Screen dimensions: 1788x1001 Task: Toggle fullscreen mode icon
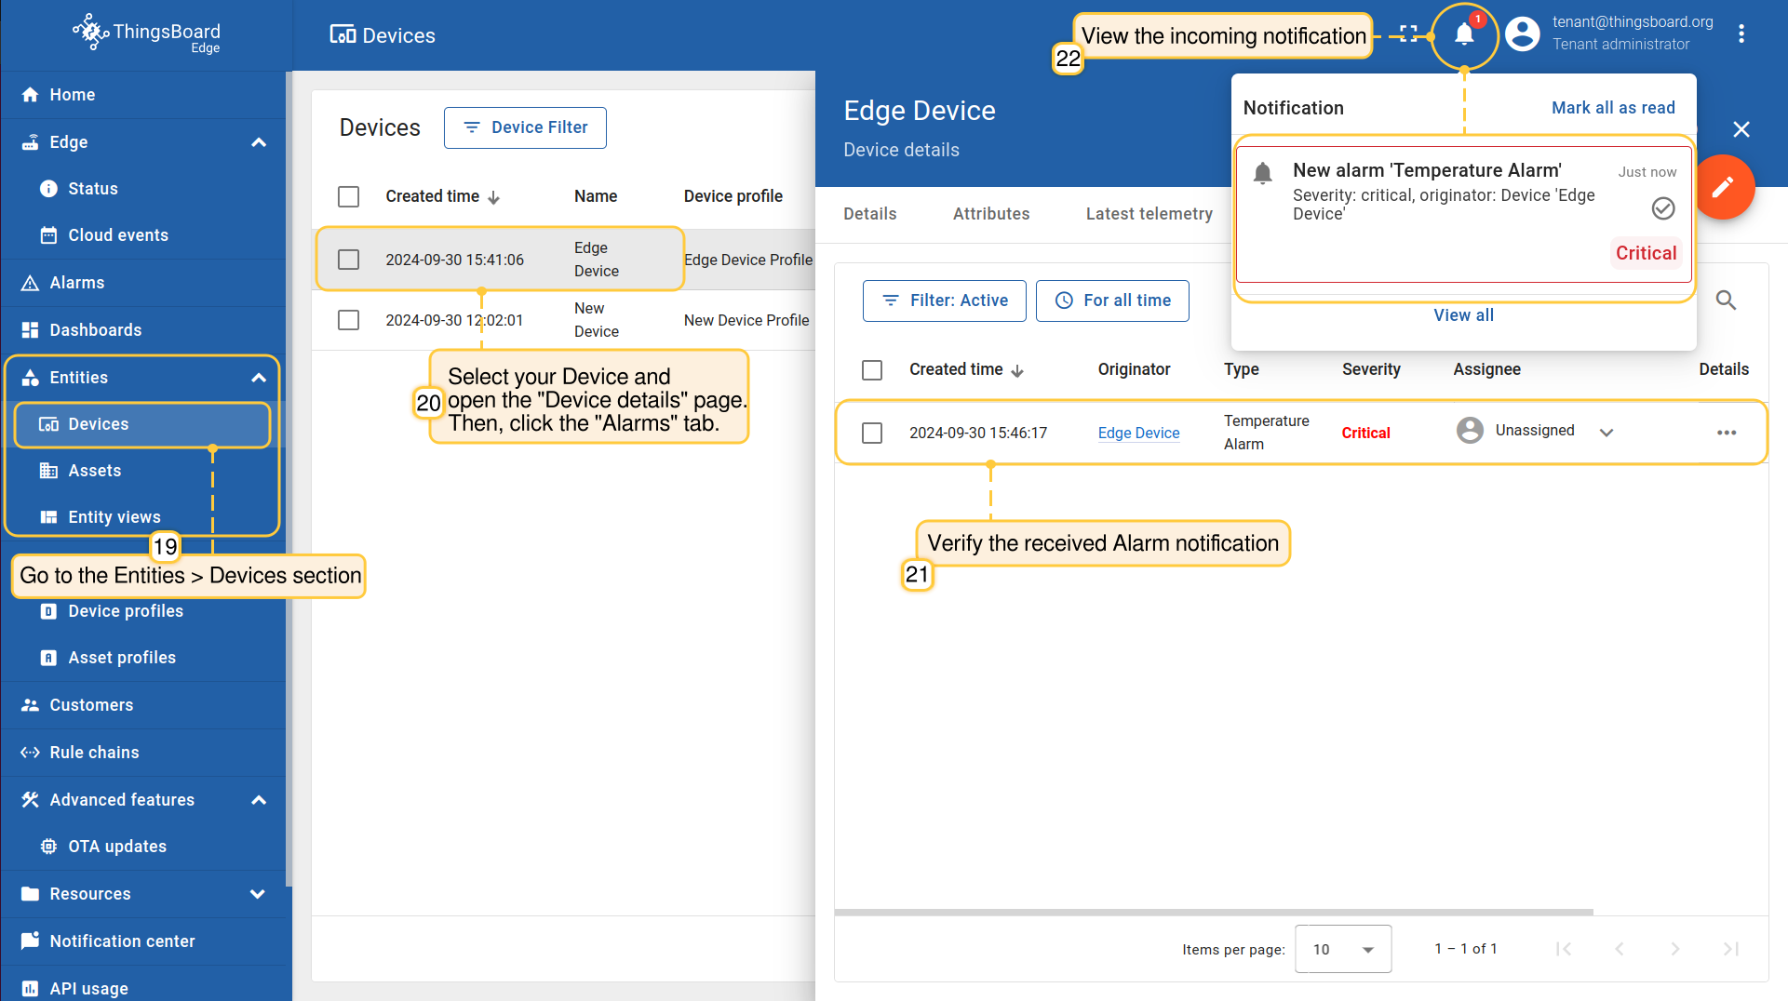point(1408,34)
